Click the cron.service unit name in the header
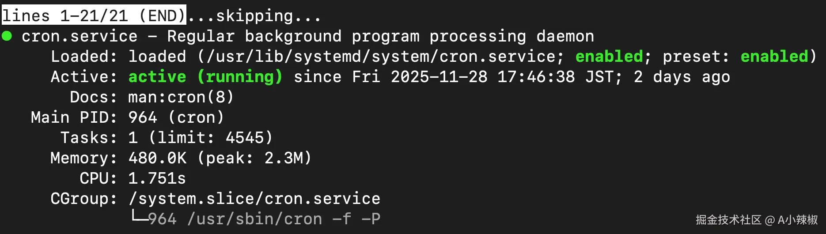 click(x=80, y=36)
